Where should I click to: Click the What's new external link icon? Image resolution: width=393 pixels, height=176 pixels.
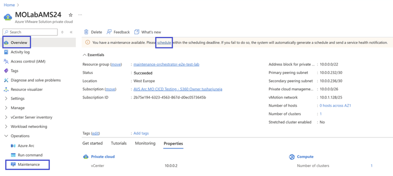137,32
